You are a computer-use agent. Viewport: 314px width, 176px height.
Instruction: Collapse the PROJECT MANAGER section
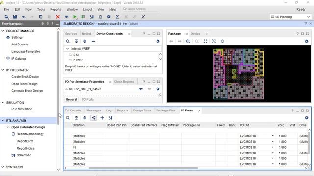tap(3, 31)
